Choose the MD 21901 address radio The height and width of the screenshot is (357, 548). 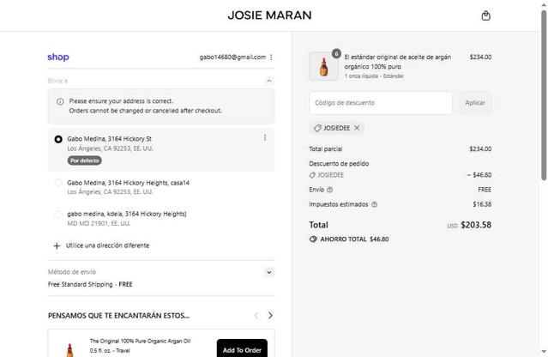coord(58,214)
